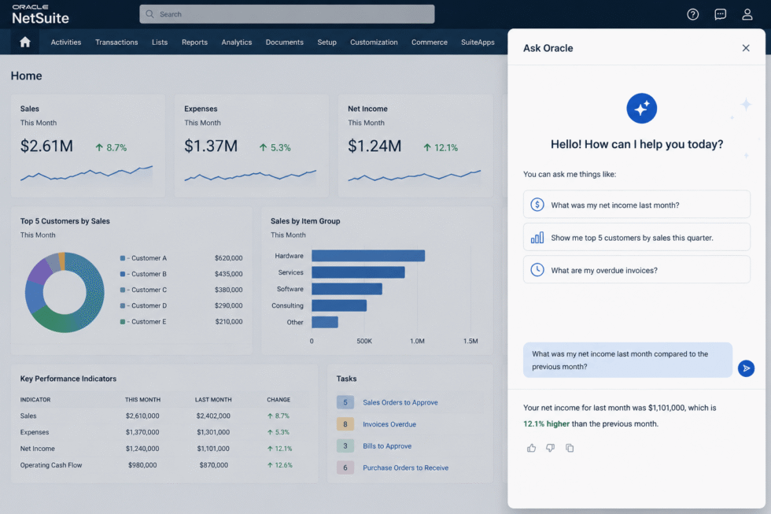Click the Consulting bar in Sales chart

[339, 305]
